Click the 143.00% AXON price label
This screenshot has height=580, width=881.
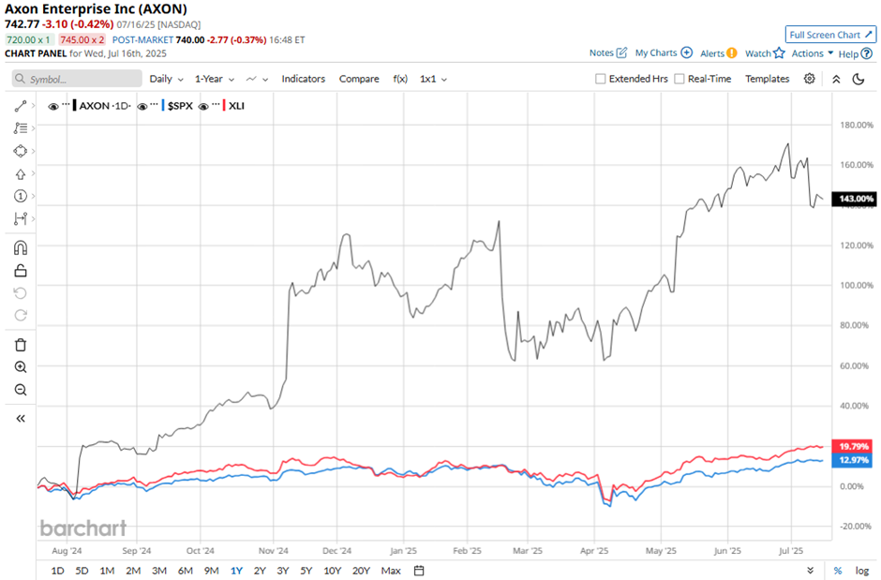tap(854, 199)
